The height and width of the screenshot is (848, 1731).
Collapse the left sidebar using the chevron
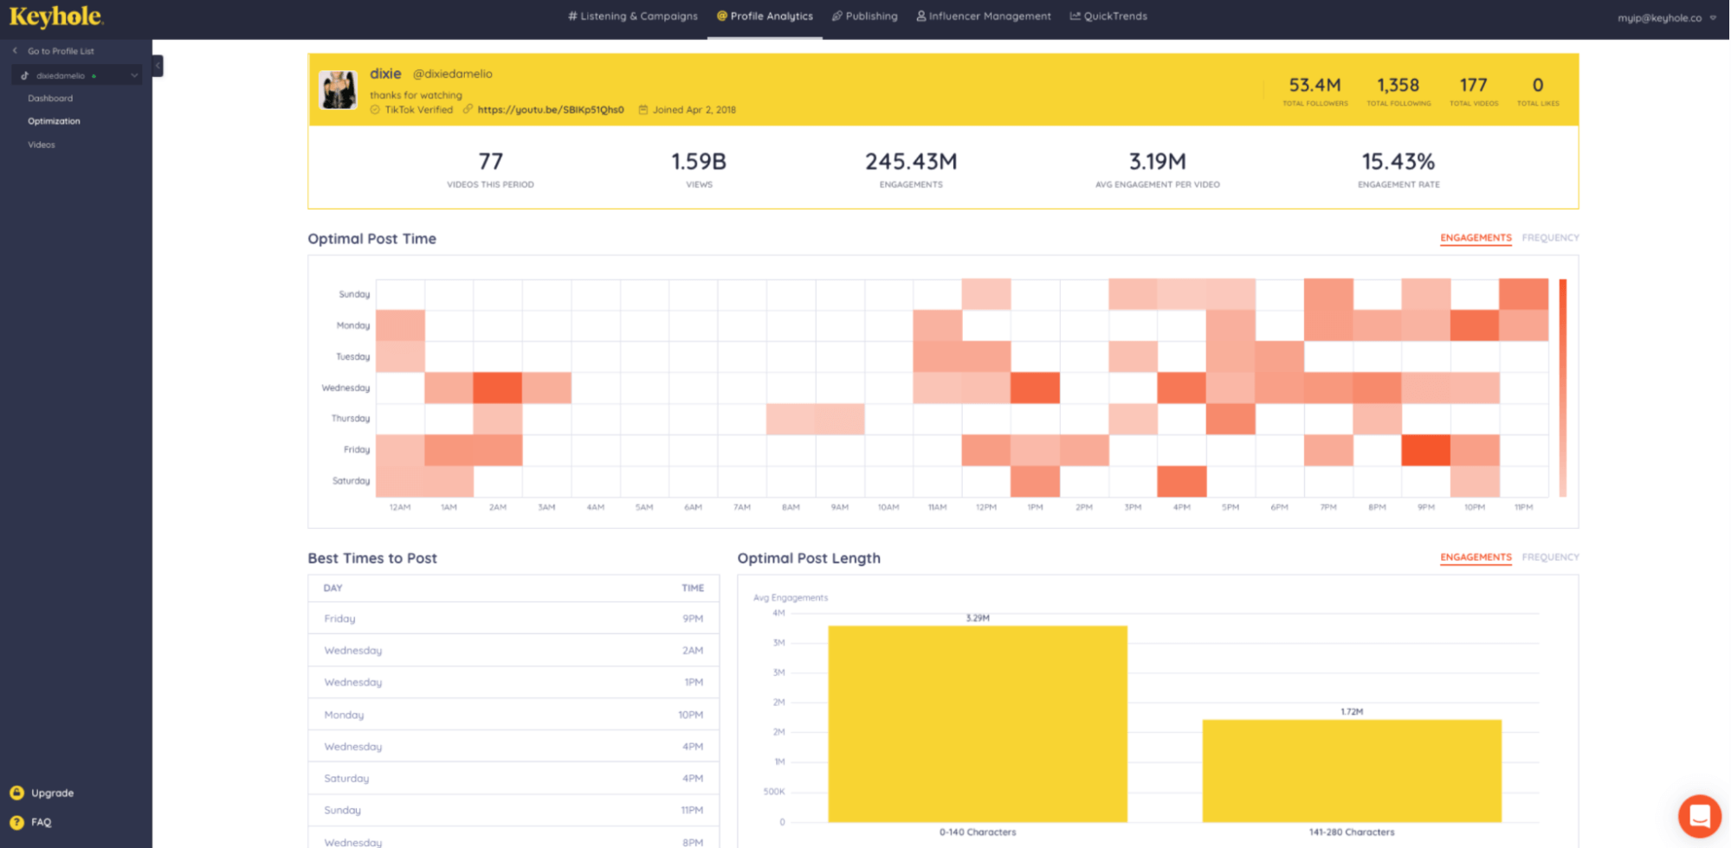coord(157,65)
